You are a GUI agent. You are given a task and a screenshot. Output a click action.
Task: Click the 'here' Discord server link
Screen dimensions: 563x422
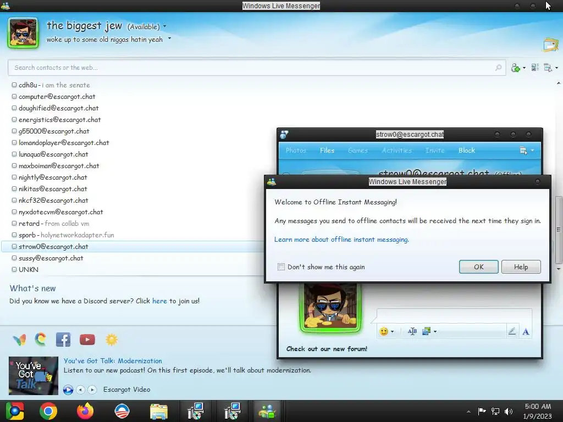[159, 301]
